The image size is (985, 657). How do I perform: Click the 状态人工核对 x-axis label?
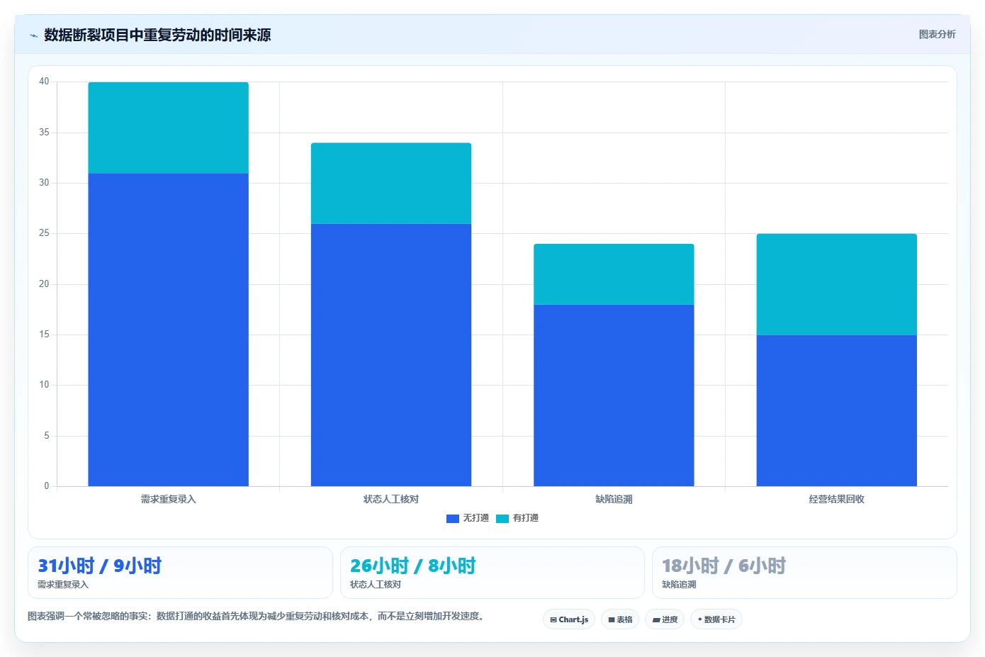coord(391,499)
